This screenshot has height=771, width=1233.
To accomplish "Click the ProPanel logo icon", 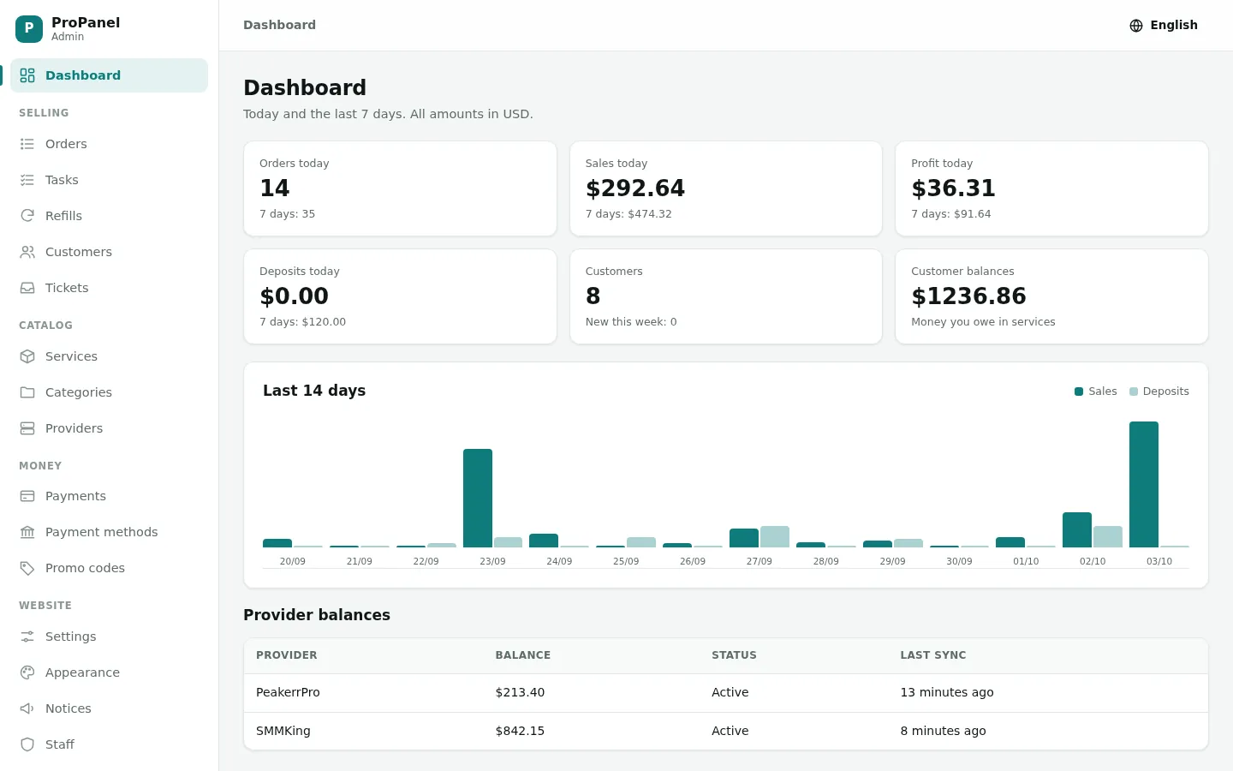I will click(29, 29).
